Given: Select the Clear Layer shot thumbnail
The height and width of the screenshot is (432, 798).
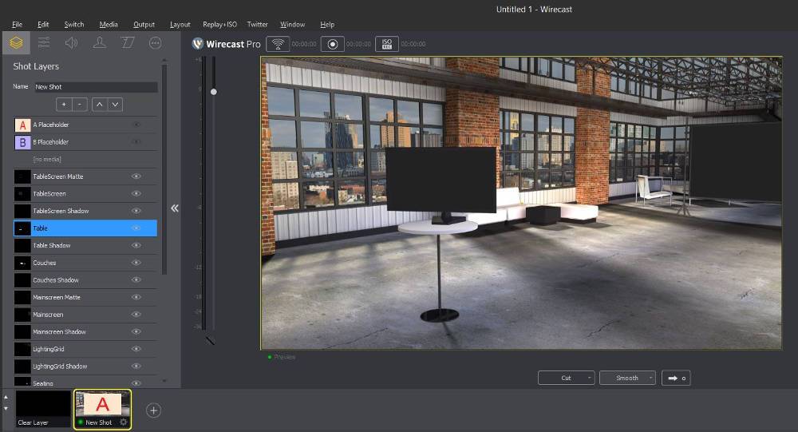Looking at the screenshot, I should coord(43,408).
